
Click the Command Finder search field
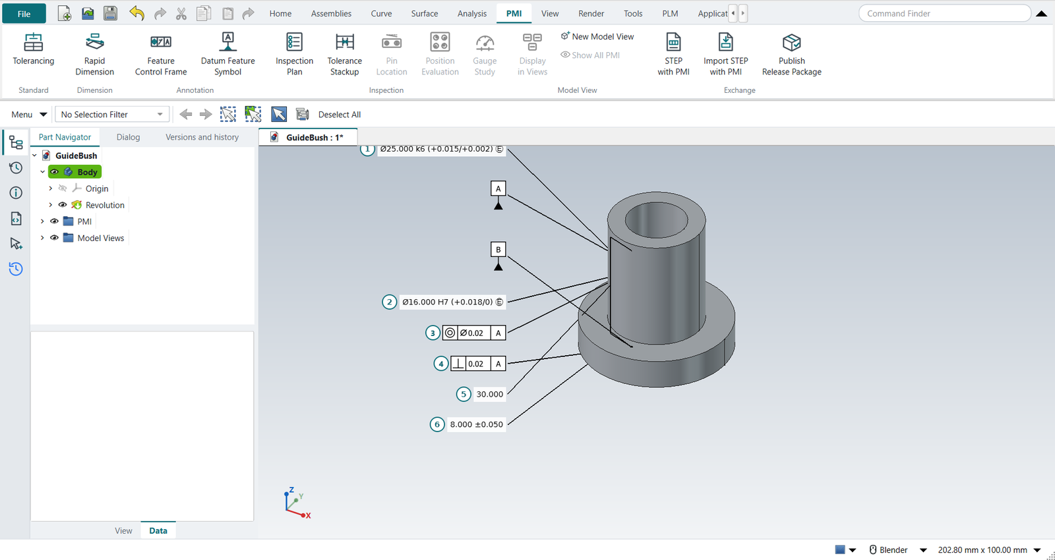coord(944,13)
